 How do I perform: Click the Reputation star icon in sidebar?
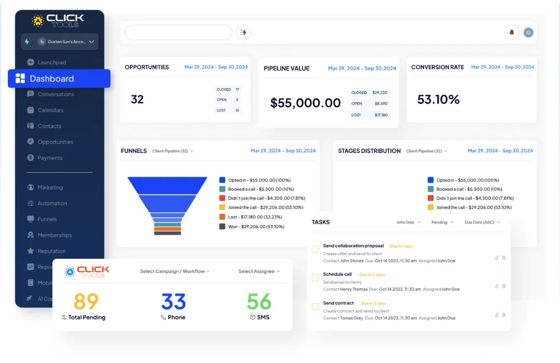point(31,251)
